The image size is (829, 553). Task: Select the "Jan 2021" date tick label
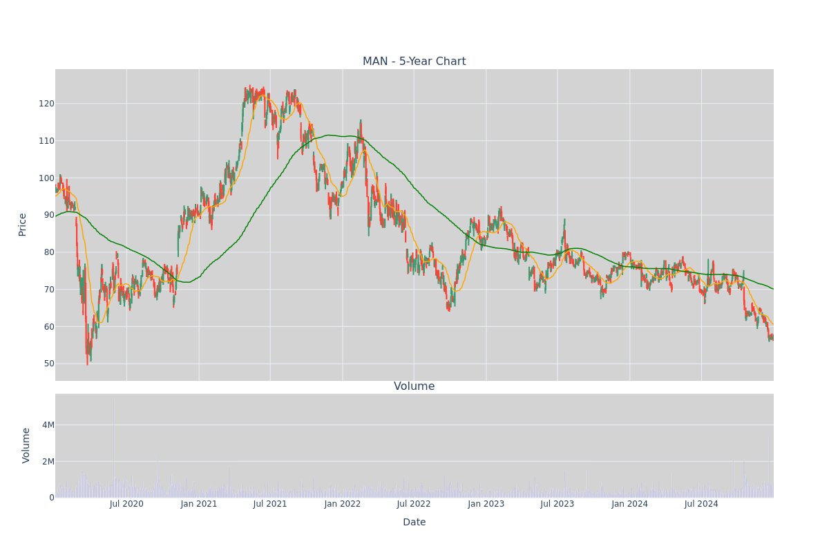point(199,504)
